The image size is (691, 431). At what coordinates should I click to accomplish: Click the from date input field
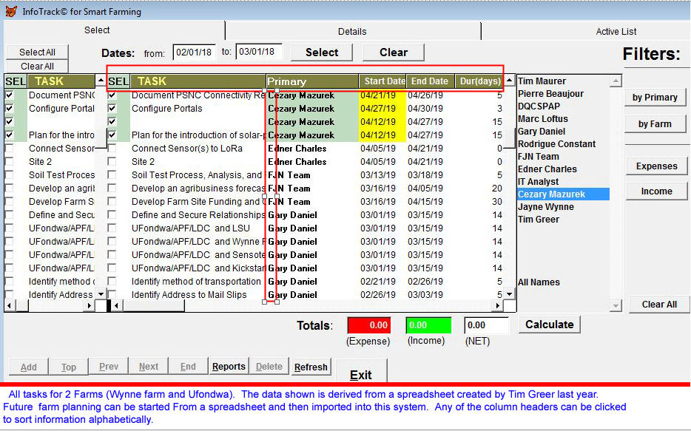(193, 52)
